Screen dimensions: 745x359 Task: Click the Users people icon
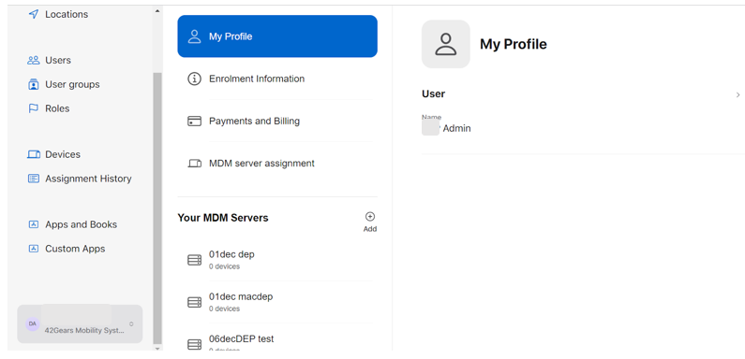click(33, 60)
